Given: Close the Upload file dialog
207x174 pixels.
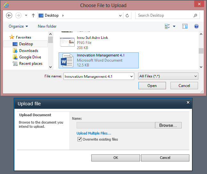Looking at the screenshot, I should tap(188, 102).
